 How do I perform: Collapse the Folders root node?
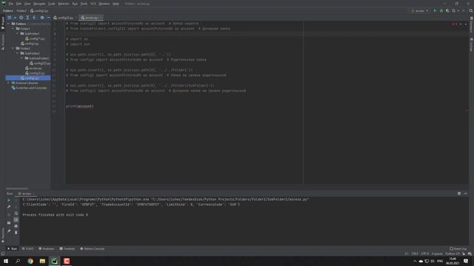pos(8,24)
